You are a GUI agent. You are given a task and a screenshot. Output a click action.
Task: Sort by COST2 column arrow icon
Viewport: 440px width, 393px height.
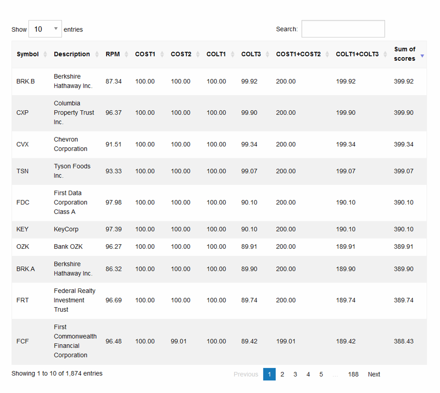[x=198, y=54]
